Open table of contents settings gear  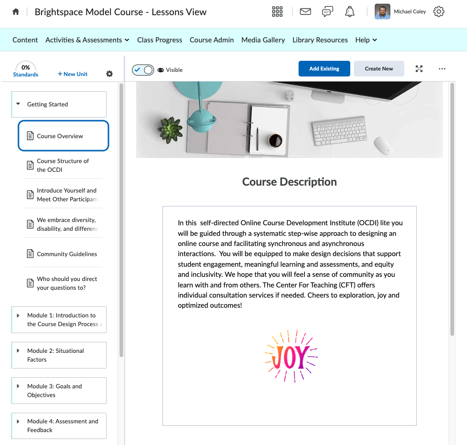tap(109, 74)
